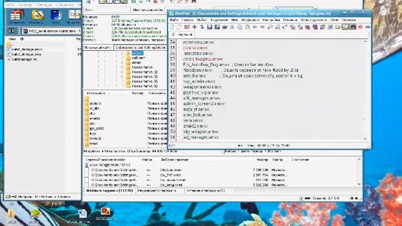The image size is (402, 226).
Task: Open Правка menu in AkelPad
Action: click(x=187, y=19)
